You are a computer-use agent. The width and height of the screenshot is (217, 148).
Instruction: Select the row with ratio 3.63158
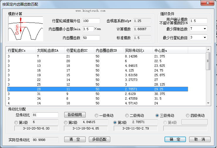pos(98,75)
